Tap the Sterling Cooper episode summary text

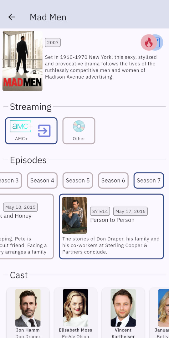point(111,245)
